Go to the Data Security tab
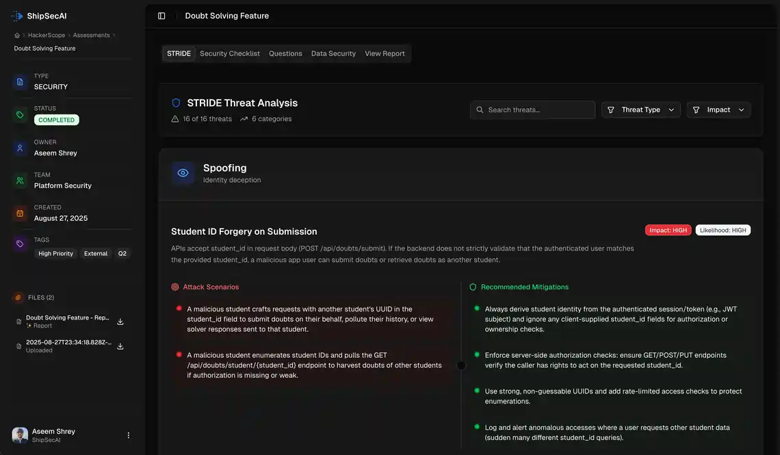This screenshot has height=455, width=780. 333,53
